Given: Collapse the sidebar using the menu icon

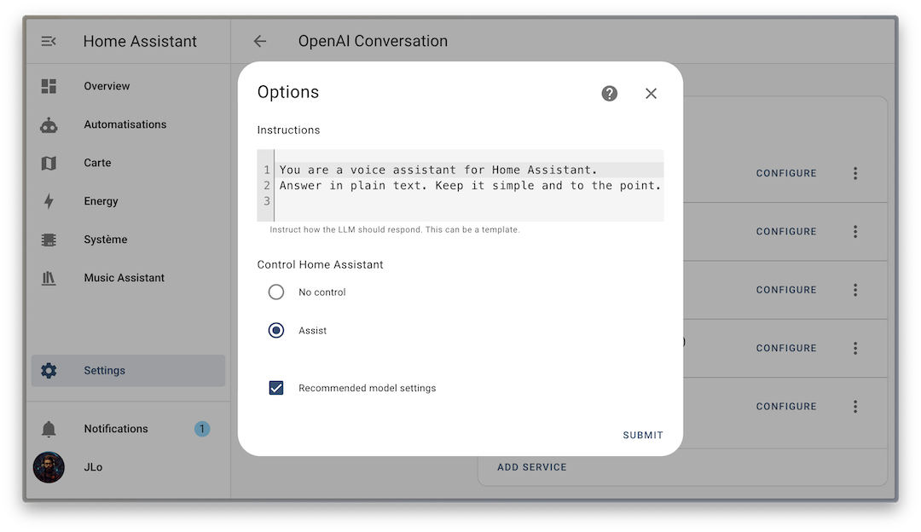Looking at the screenshot, I should (x=48, y=40).
